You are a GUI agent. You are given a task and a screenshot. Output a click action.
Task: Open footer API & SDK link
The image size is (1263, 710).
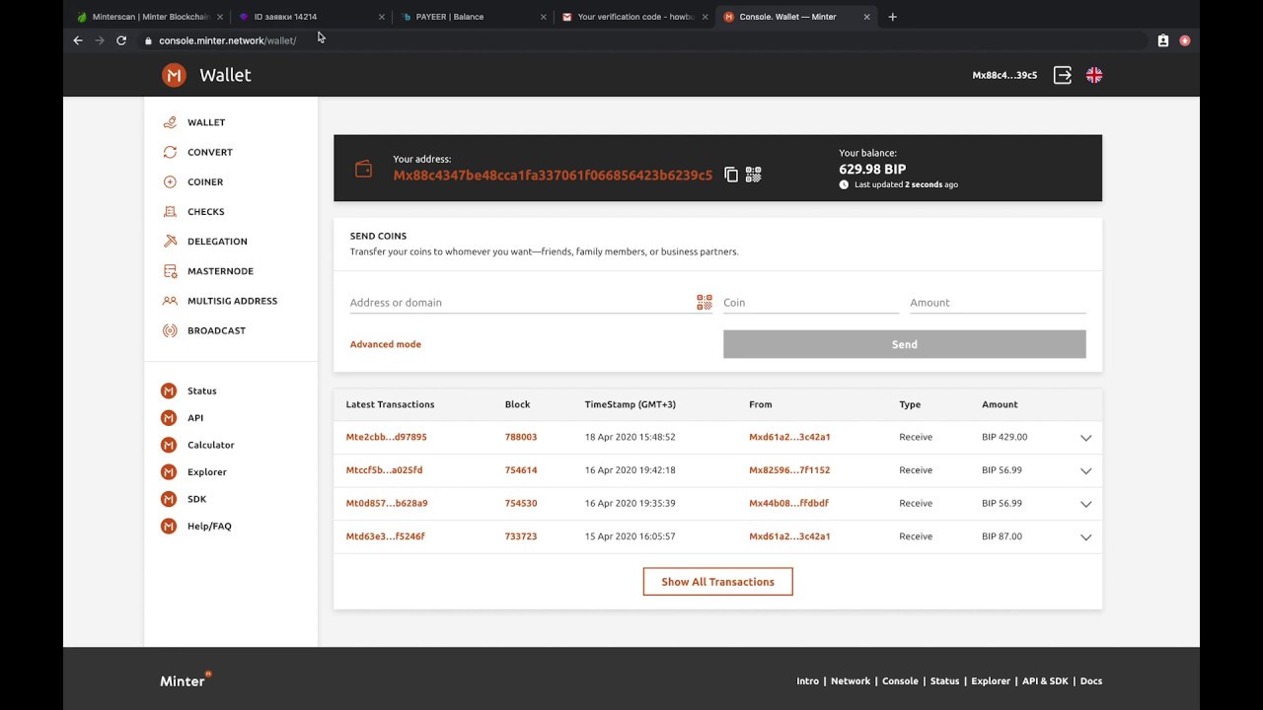[x=1045, y=681]
